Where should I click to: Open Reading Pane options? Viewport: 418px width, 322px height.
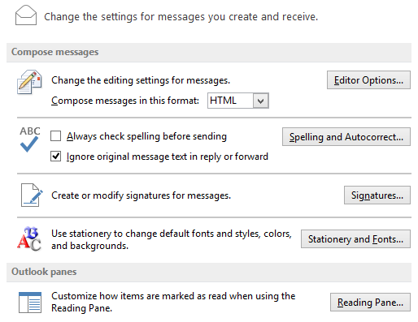[370, 302]
